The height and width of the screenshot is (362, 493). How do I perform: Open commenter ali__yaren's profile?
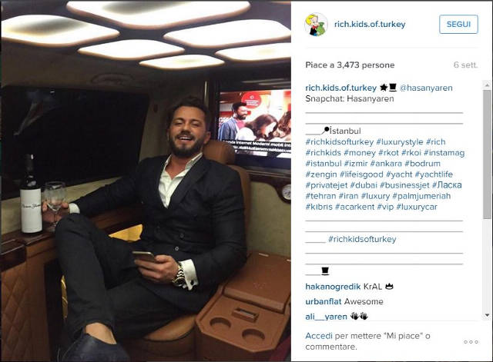(326, 317)
